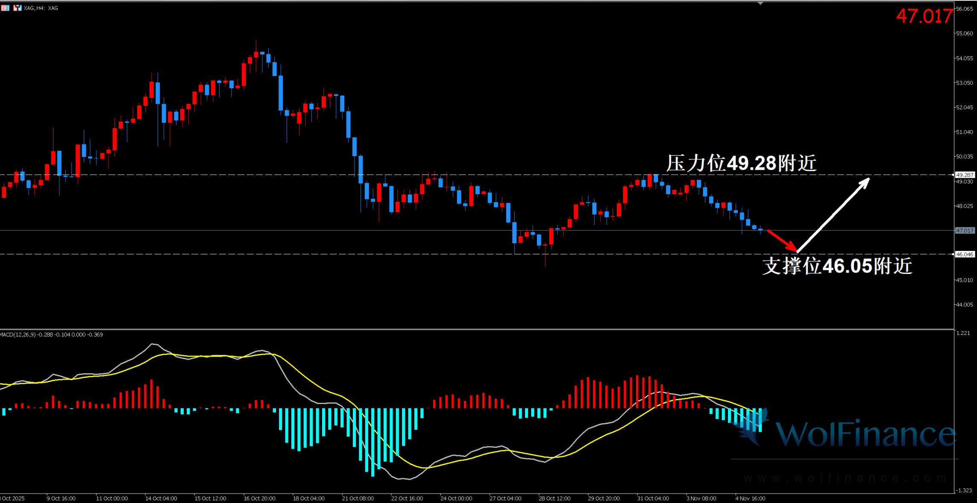Open the Depth of Market icon
Image resolution: width=977 pixels, height=503 pixels.
tap(5, 8)
